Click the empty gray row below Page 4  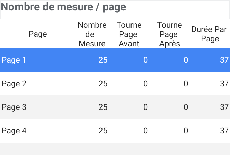[115, 149]
